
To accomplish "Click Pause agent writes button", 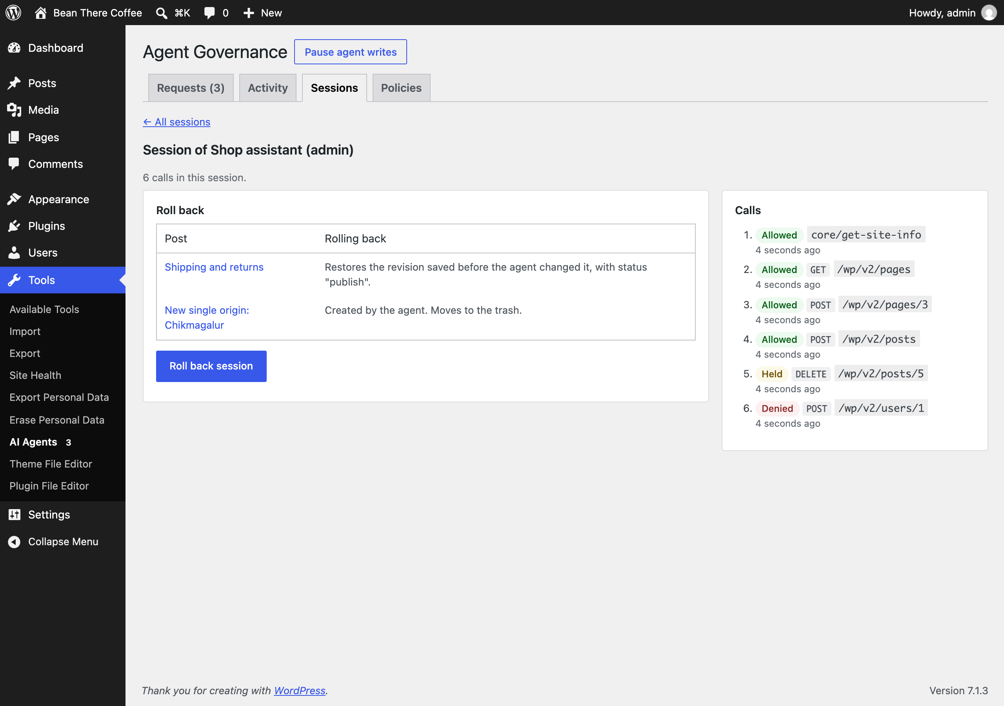I will click(x=350, y=52).
